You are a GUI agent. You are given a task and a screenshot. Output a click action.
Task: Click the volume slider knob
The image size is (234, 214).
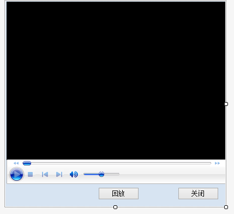[x=101, y=174]
